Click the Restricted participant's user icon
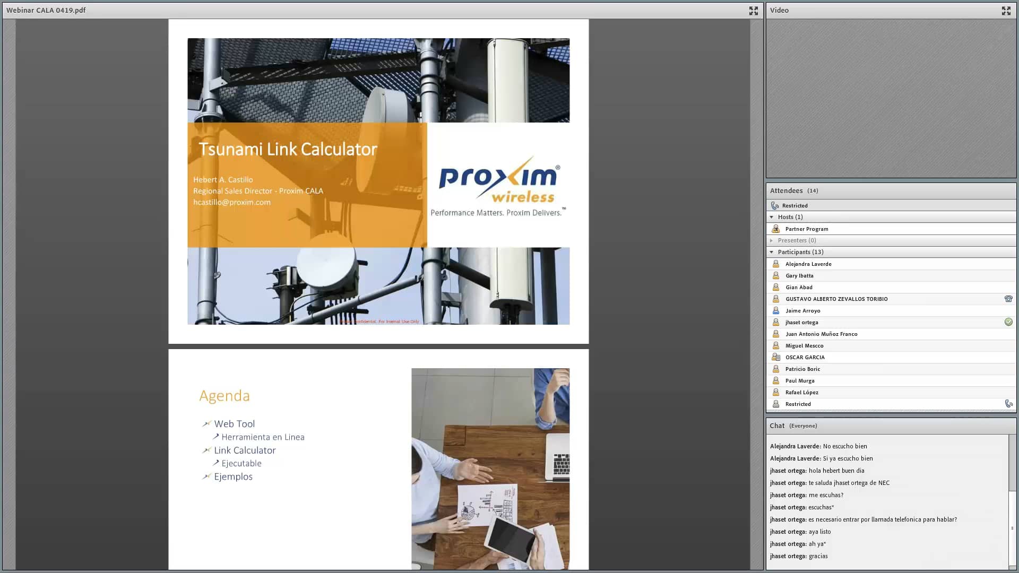The image size is (1019, 573). point(776,404)
